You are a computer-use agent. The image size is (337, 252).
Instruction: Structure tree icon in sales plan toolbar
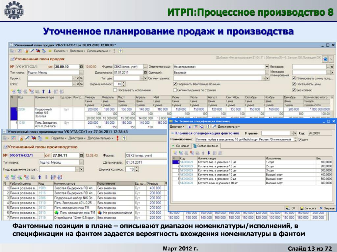click(x=44, y=51)
